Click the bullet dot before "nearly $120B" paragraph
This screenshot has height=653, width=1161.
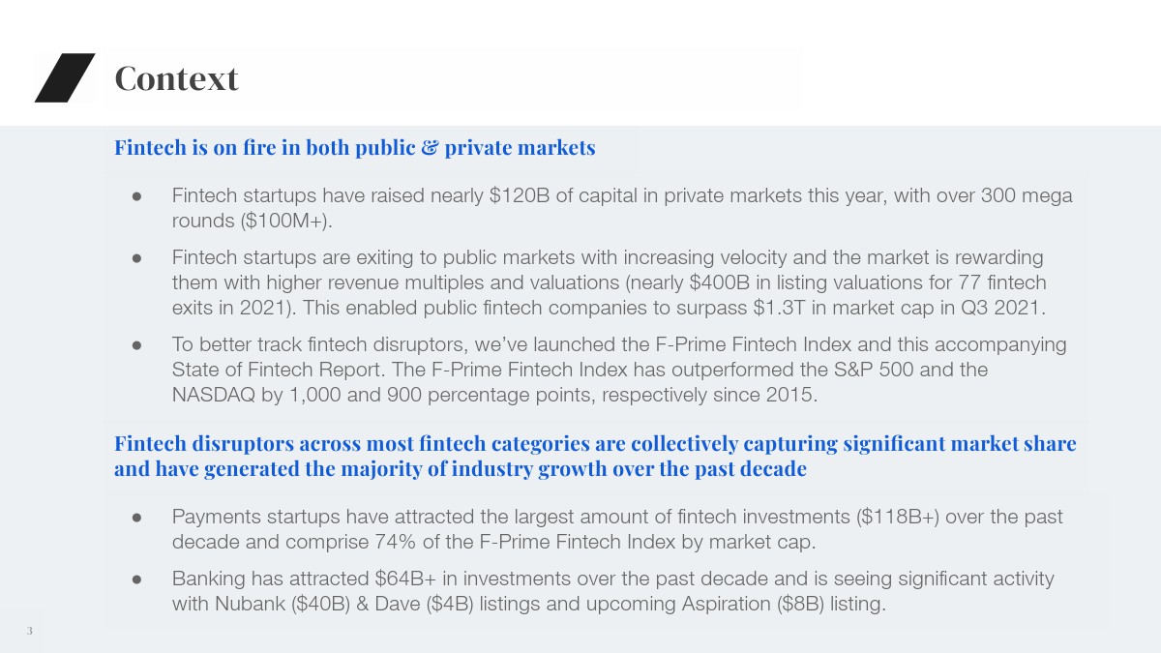pyautogui.click(x=137, y=196)
